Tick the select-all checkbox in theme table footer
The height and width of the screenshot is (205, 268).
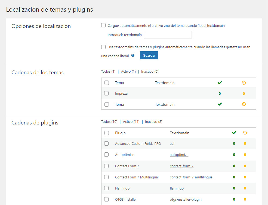pos(107,104)
